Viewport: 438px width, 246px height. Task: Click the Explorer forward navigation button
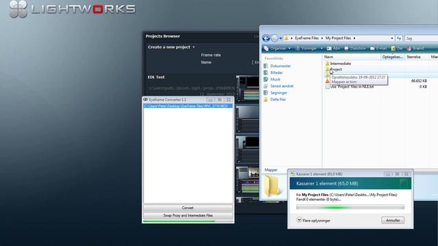[274, 38]
